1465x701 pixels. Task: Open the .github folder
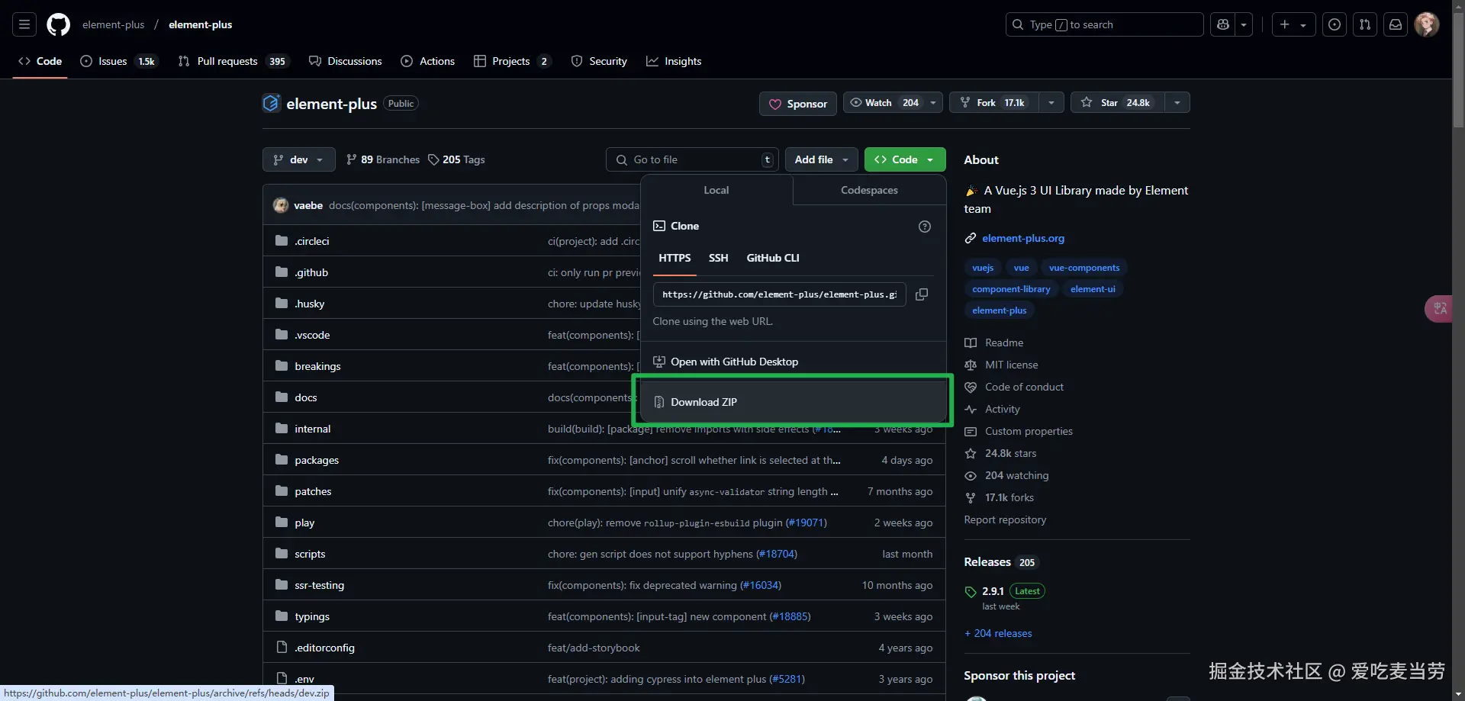pyautogui.click(x=311, y=272)
